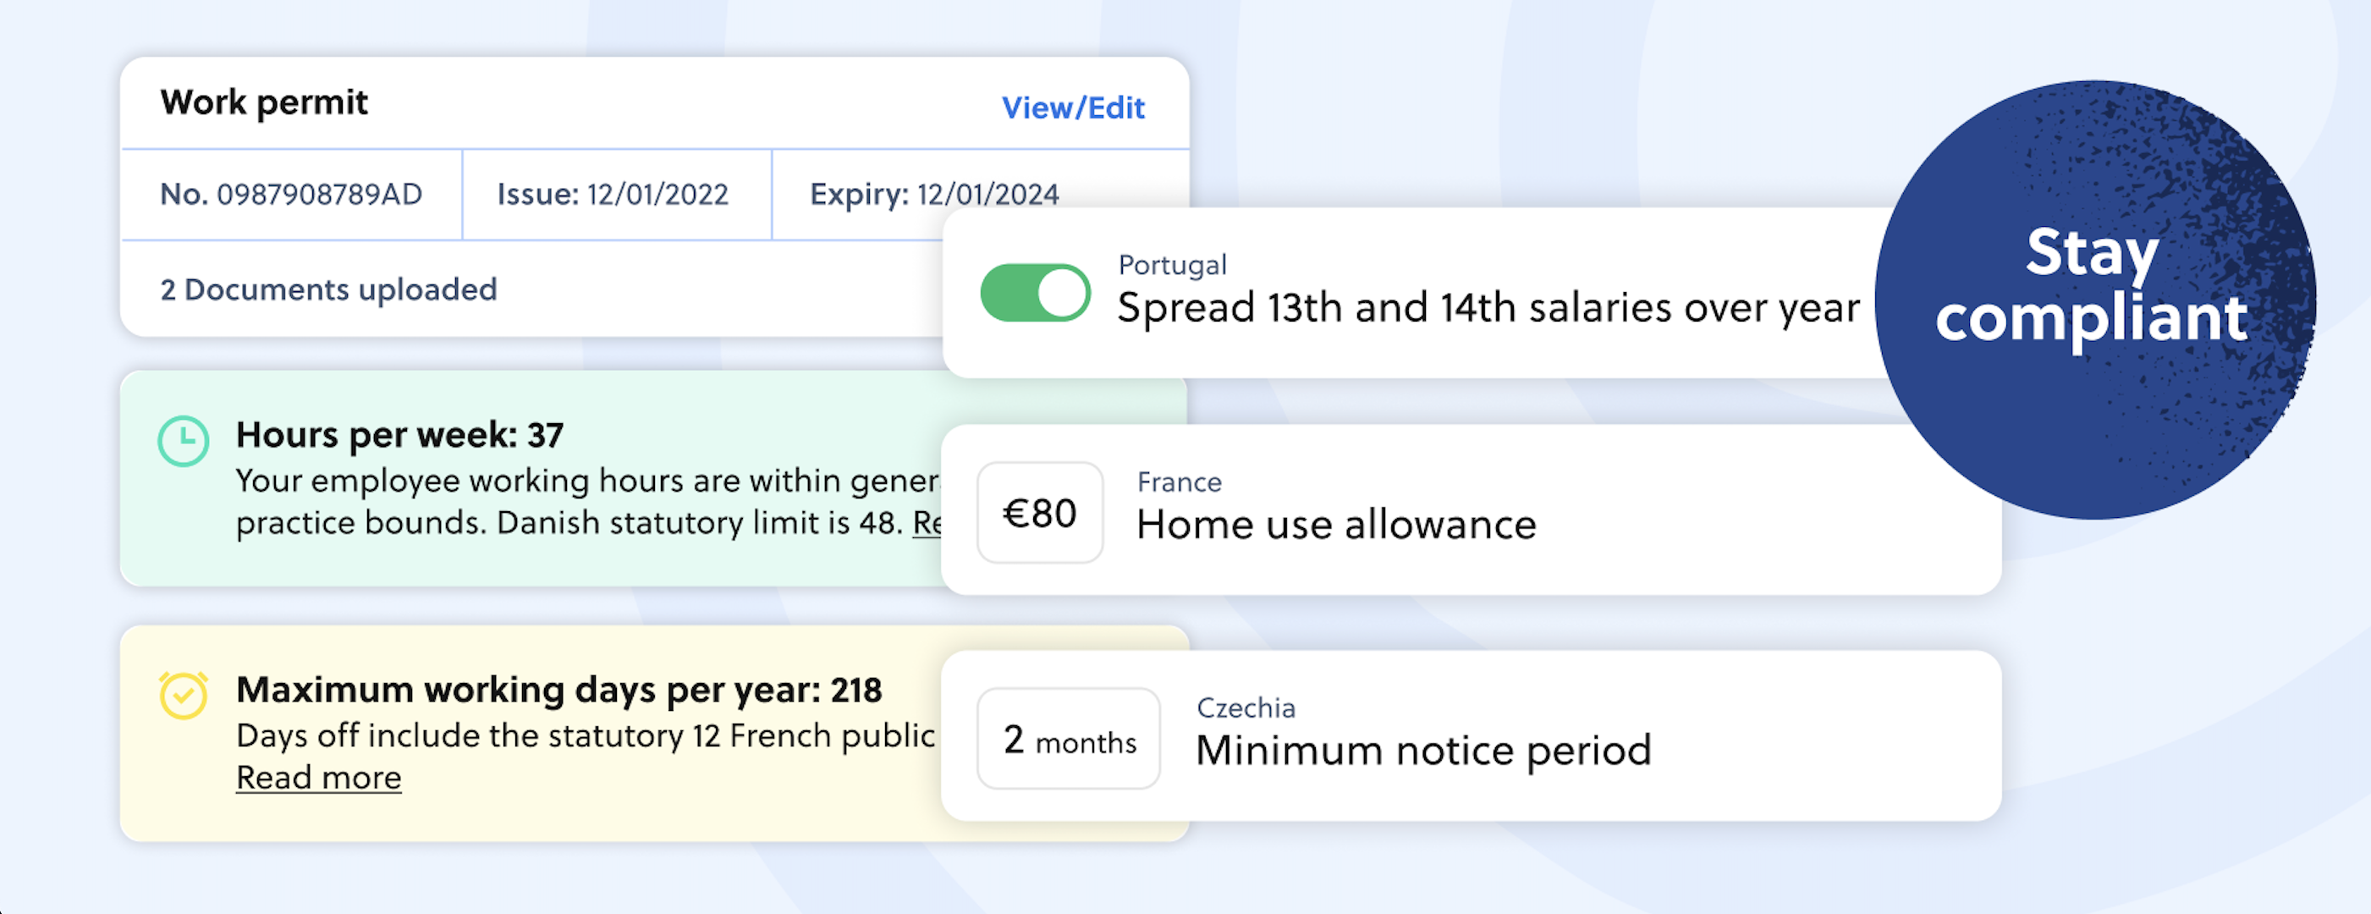Open View/Edit for the work permit

point(1073,107)
